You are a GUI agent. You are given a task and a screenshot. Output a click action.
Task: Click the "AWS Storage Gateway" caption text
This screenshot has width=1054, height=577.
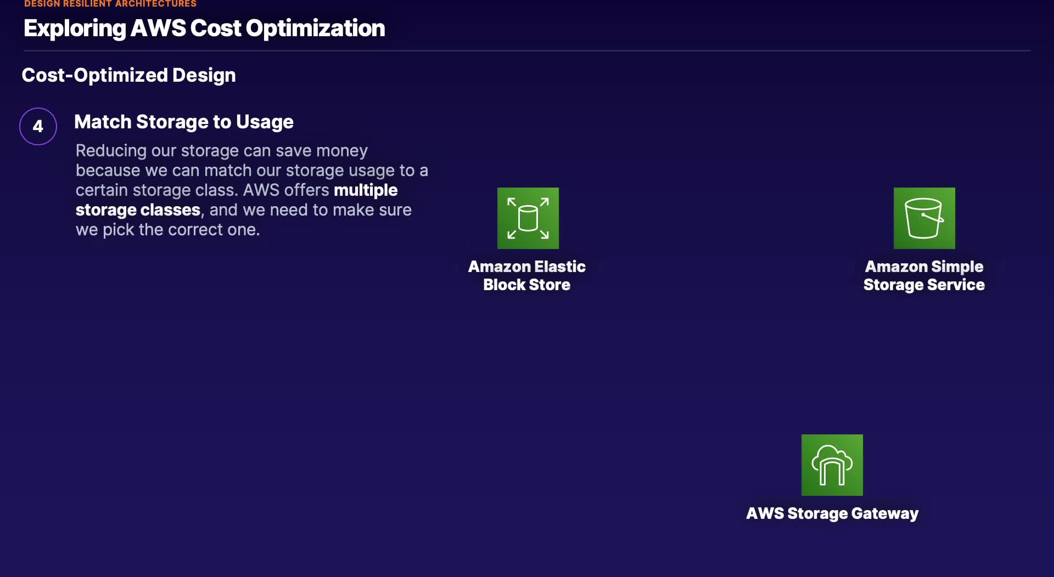(x=832, y=513)
